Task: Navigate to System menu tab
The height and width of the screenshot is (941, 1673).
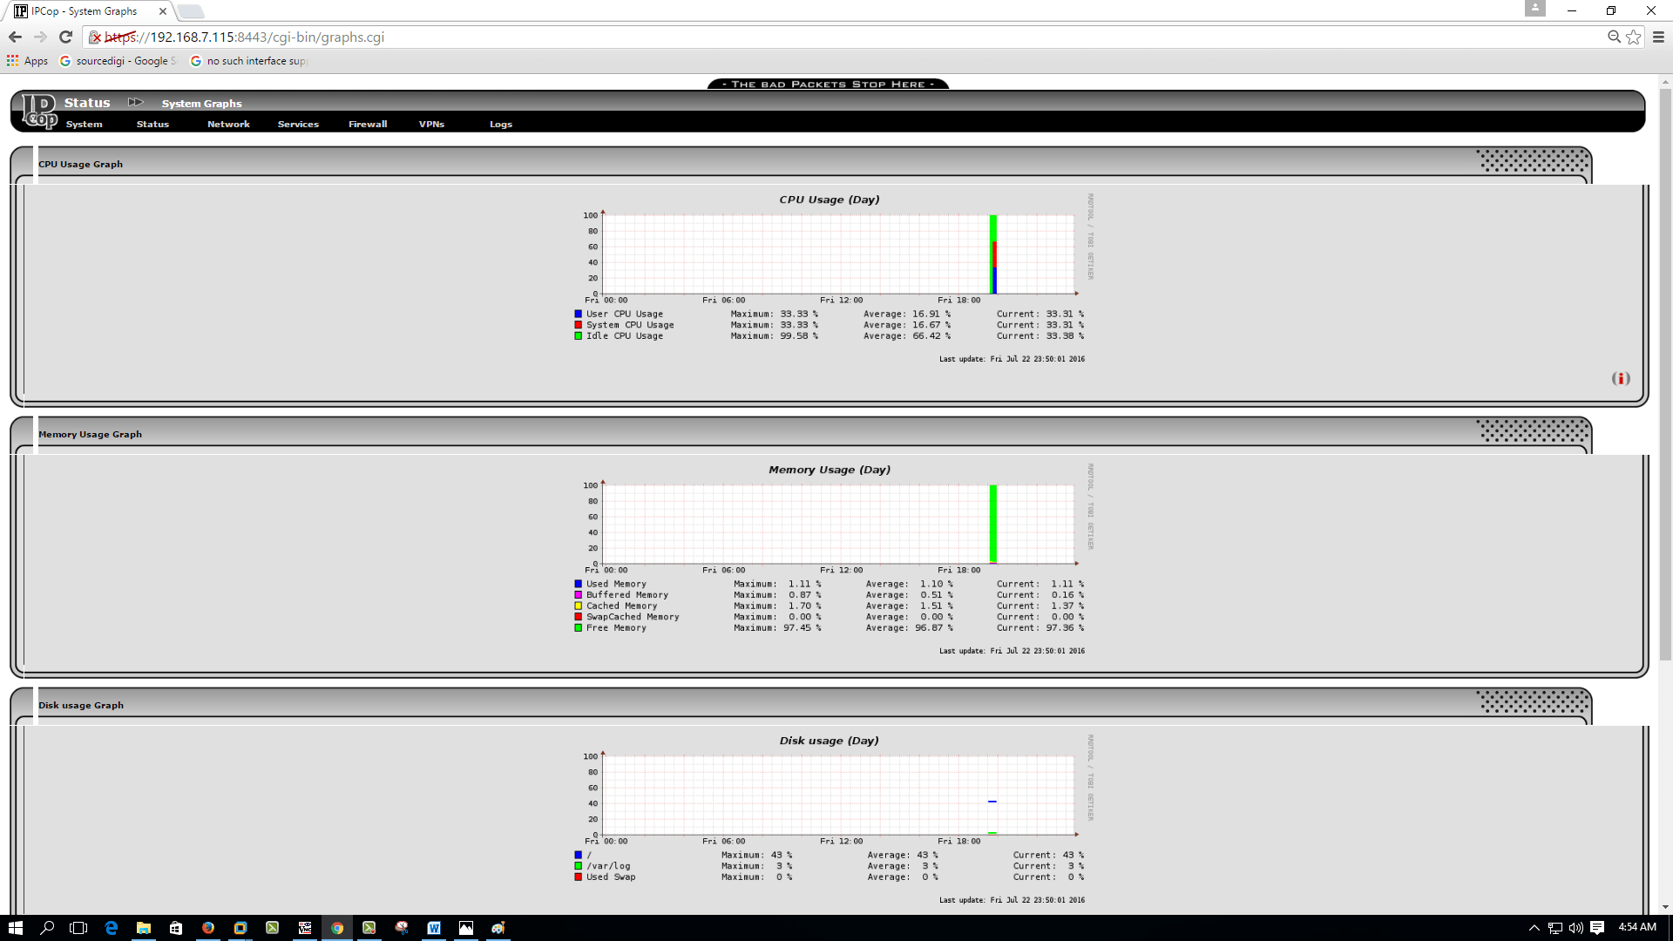Action: [x=83, y=124]
